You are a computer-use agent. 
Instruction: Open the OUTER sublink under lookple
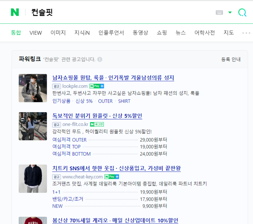click(x=105, y=101)
